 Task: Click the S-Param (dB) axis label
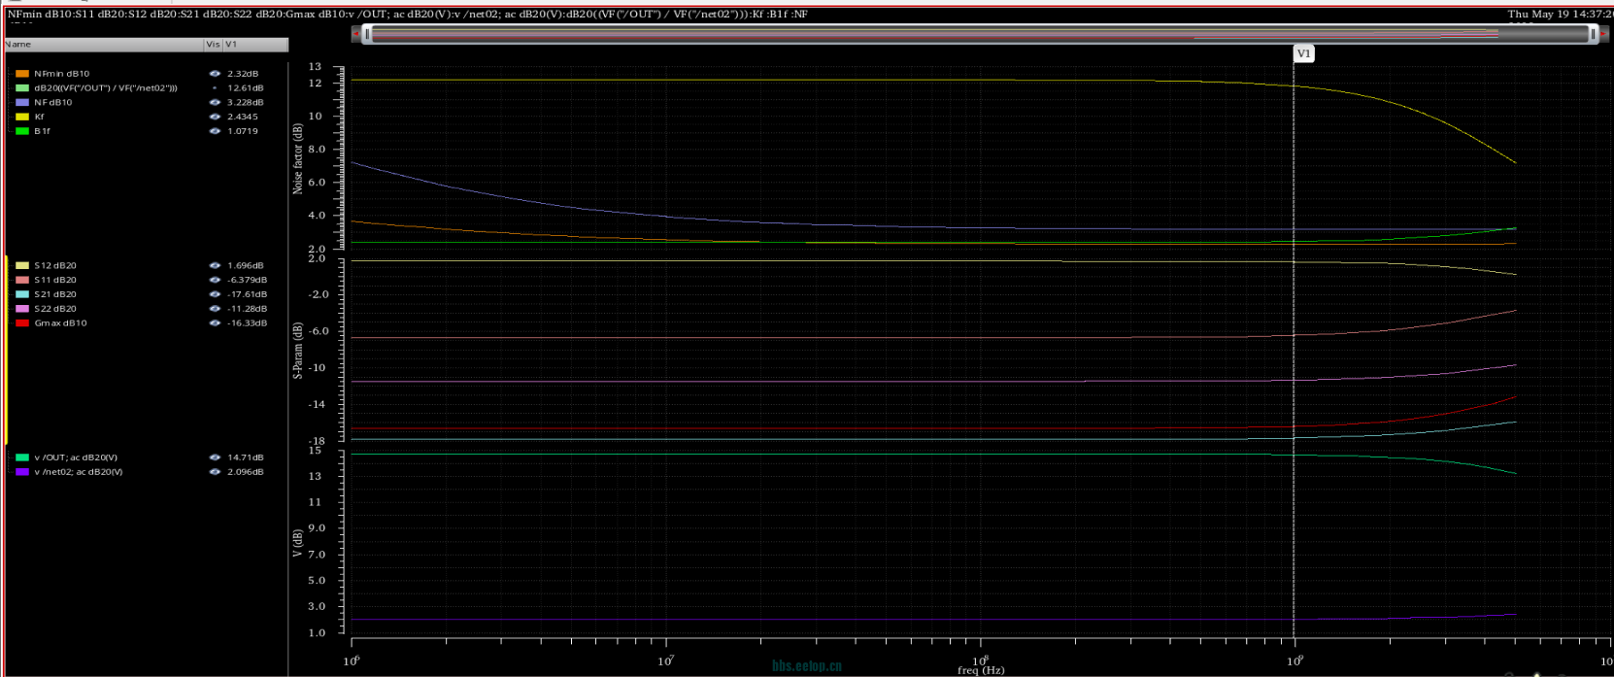click(298, 351)
